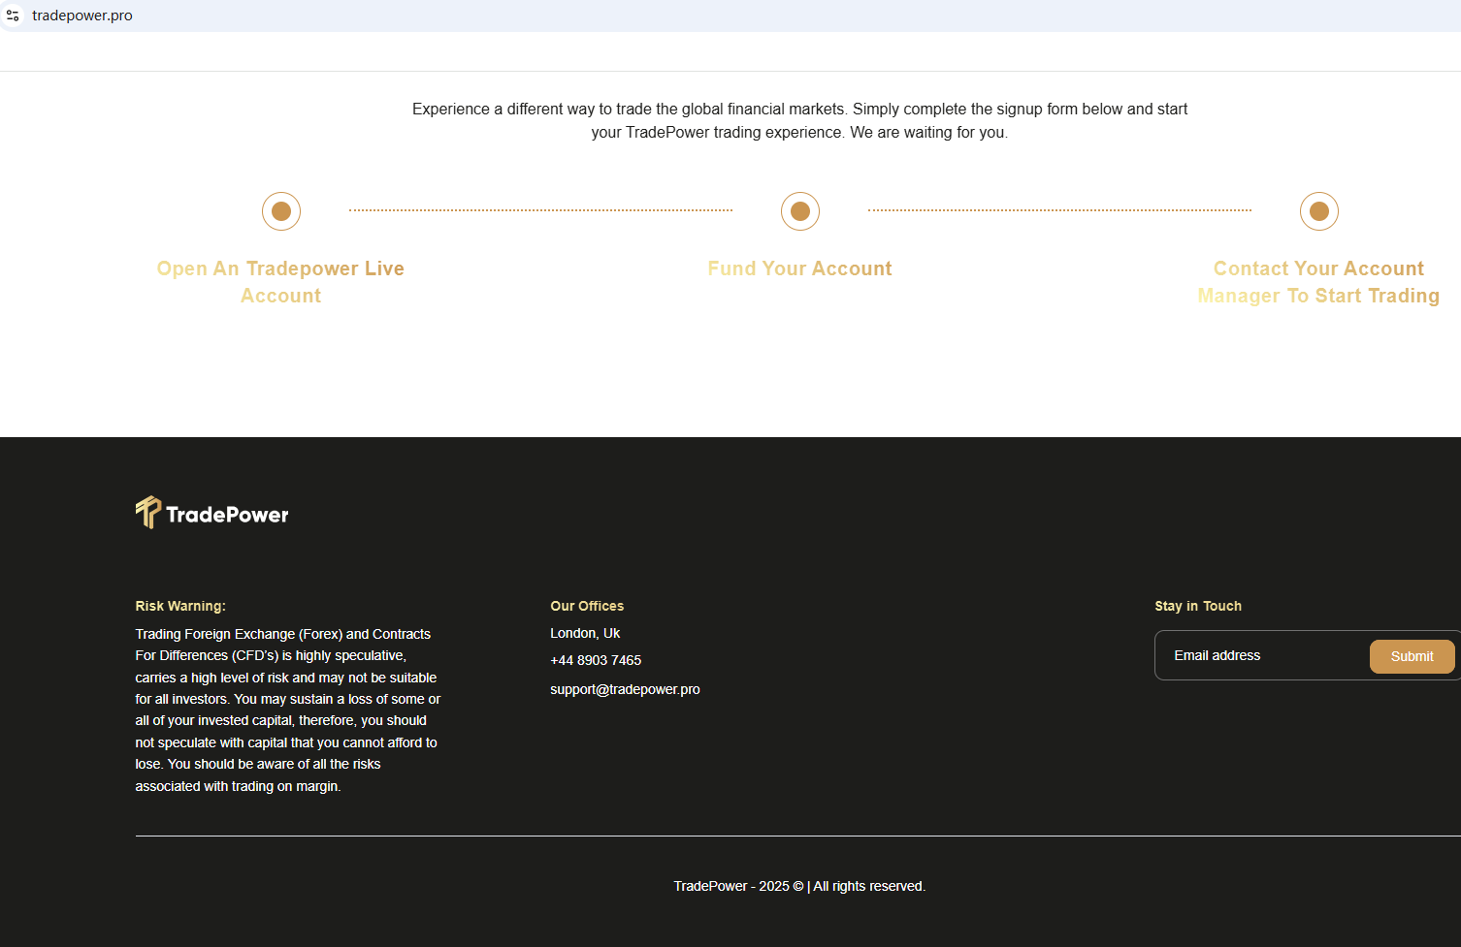Click the TradePower logo in the footer
The width and height of the screenshot is (1461, 947).
212,513
